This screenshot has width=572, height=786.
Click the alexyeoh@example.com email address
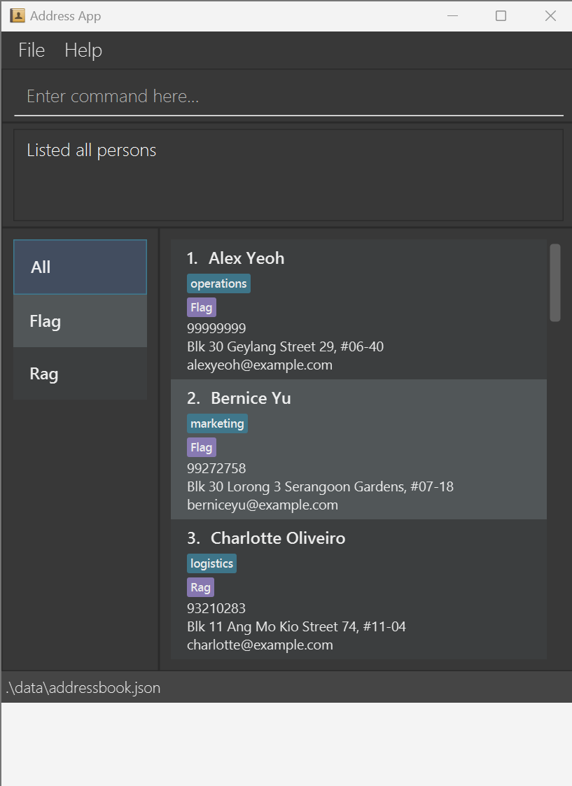click(x=259, y=365)
